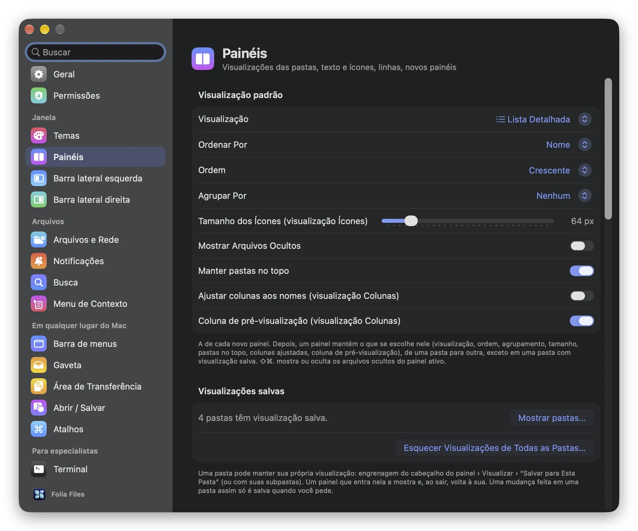Select the Notificações bell icon
638x531 pixels.
point(39,261)
